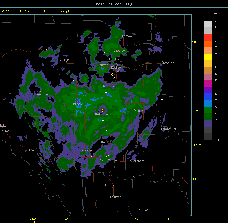
Task: Click the Okotoks town label
Action: tap(109, 185)
